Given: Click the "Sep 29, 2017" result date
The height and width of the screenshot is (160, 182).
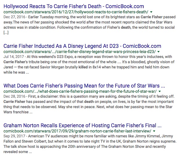Looking at the screenshot, I should [x=13, y=137].
